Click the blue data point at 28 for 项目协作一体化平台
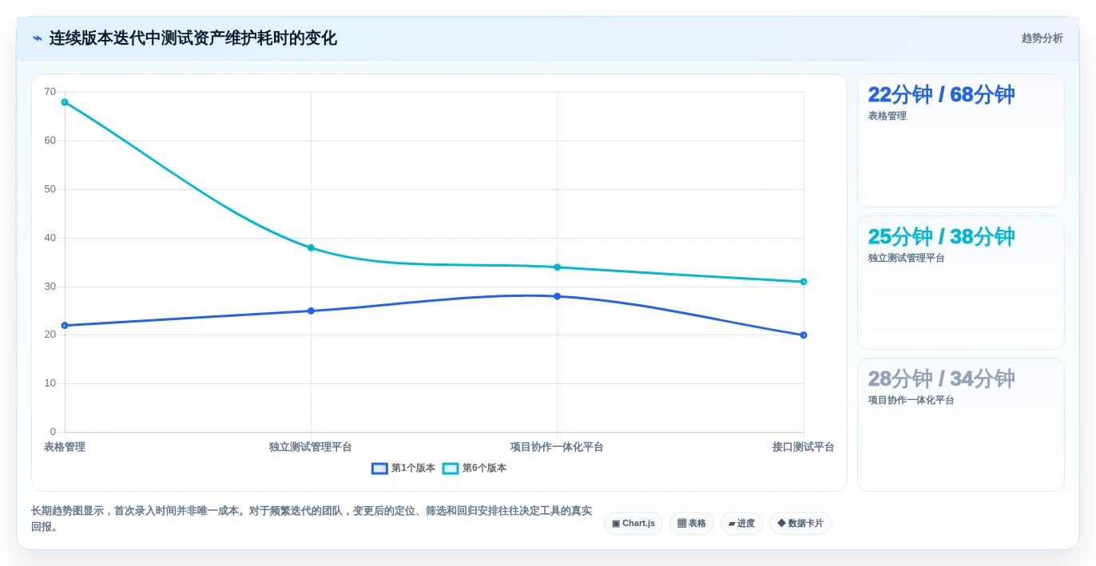 point(558,296)
